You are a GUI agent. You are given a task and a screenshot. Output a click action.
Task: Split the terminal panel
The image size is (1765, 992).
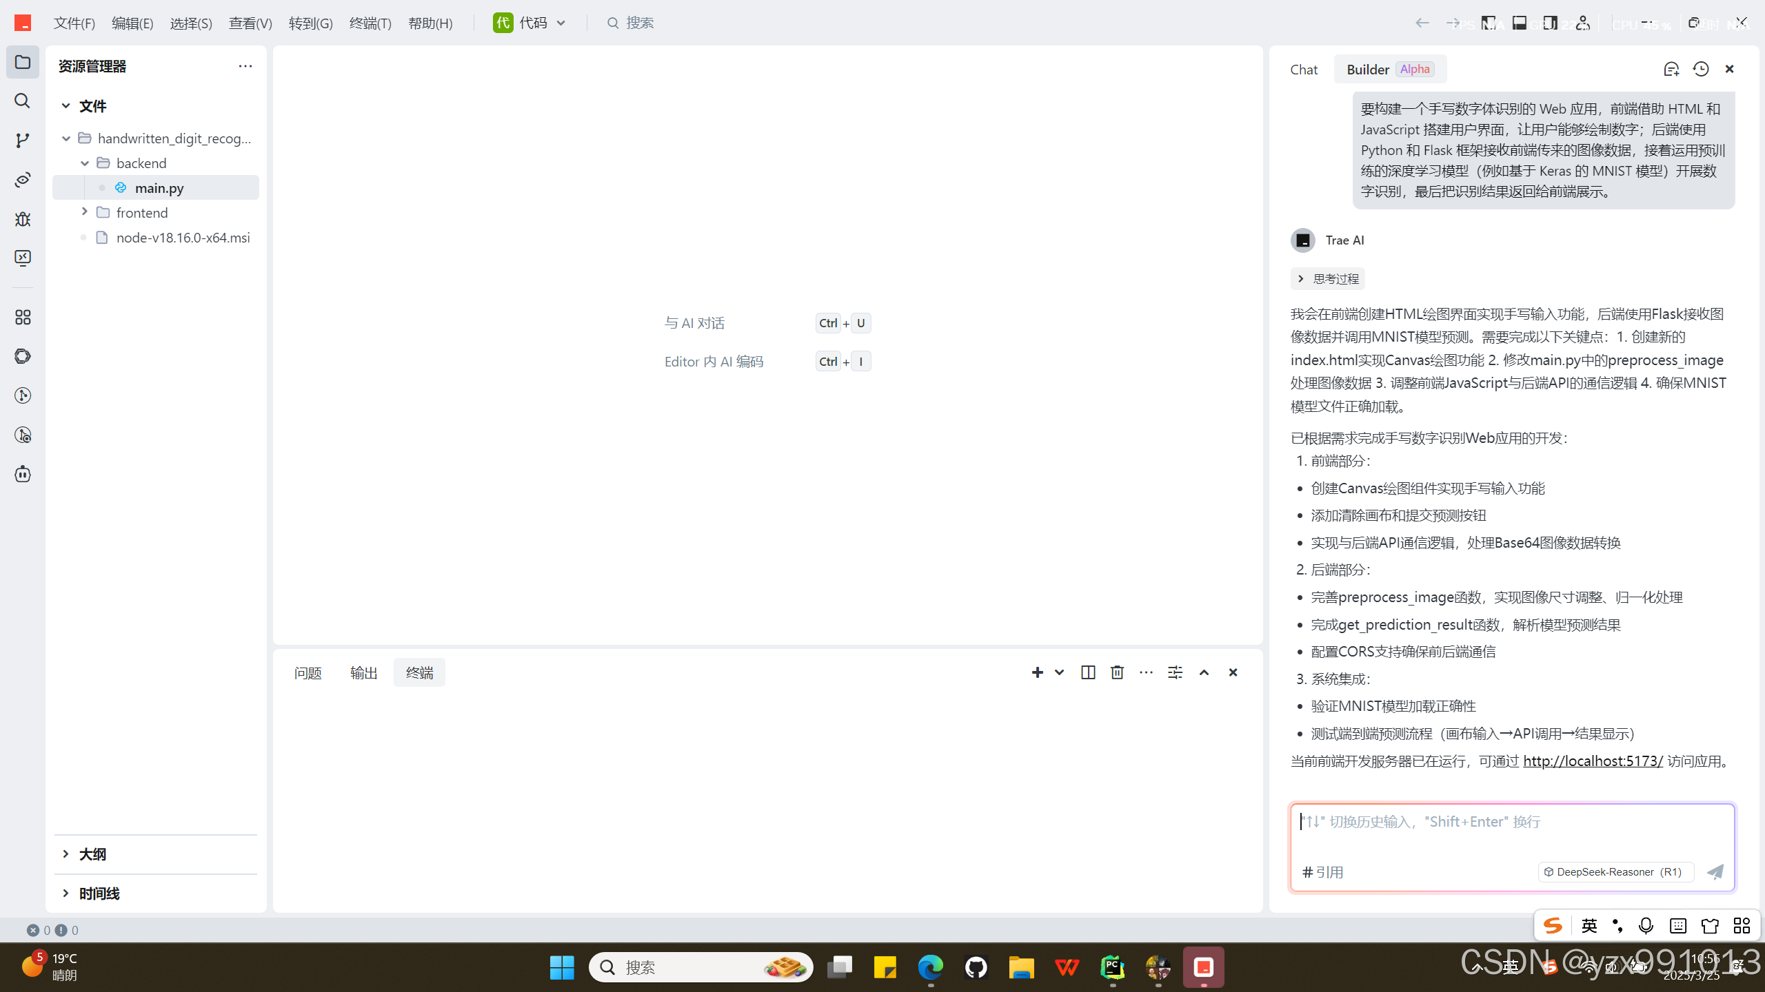tap(1088, 672)
